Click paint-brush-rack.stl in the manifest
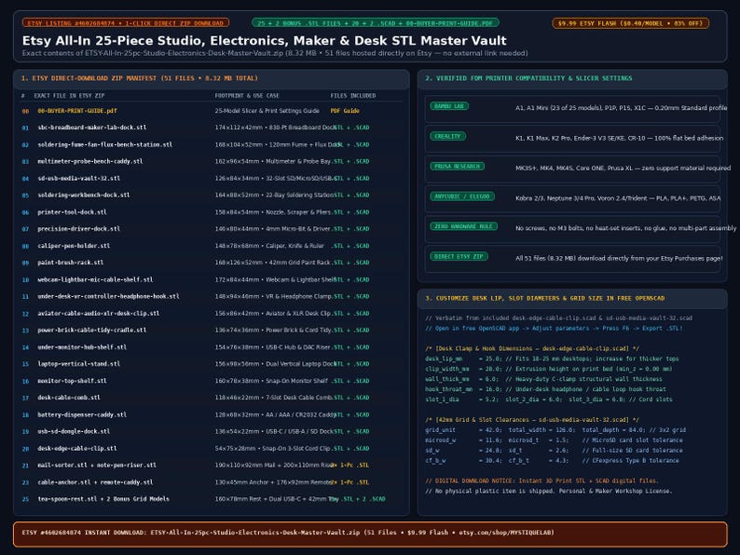Viewport: 740px width, 555px height. tap(70, 263)
